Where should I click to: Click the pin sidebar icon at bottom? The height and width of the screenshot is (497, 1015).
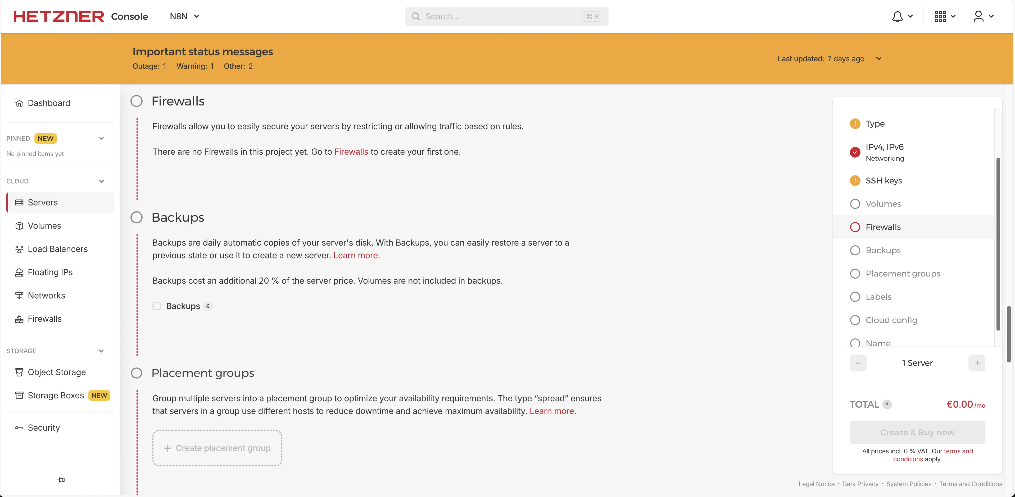(60, 480)
